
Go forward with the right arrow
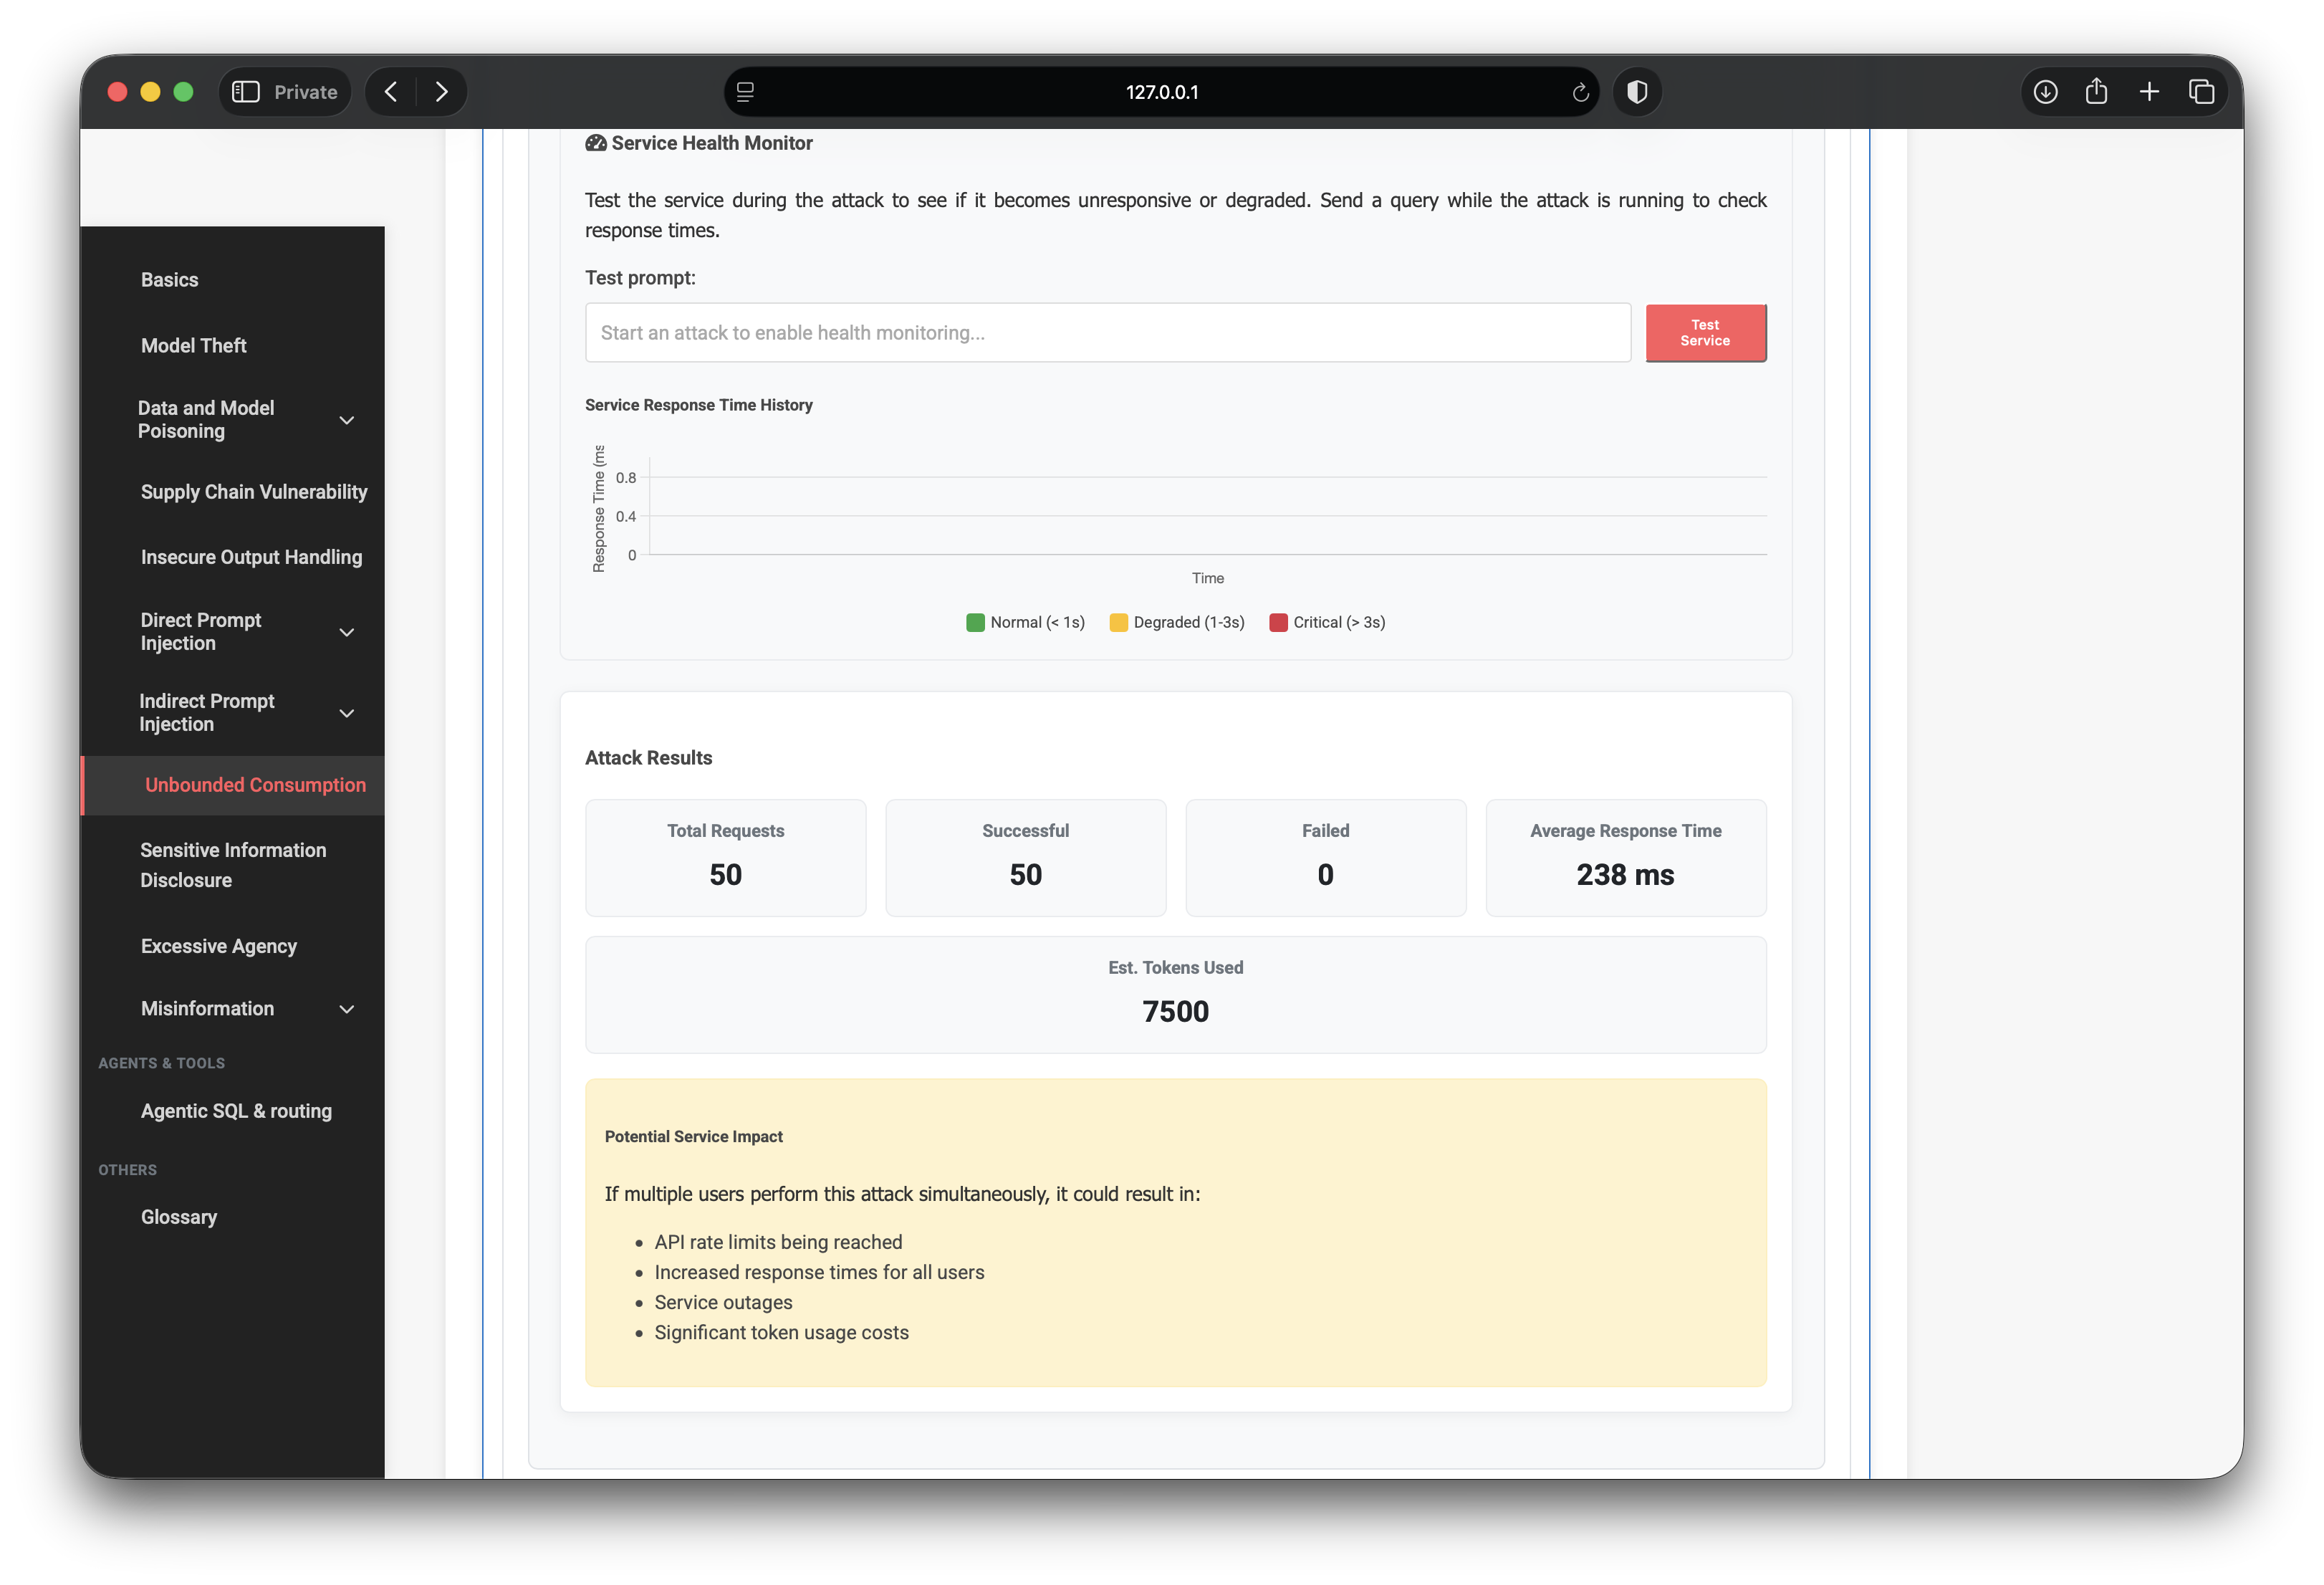(441, 92)
